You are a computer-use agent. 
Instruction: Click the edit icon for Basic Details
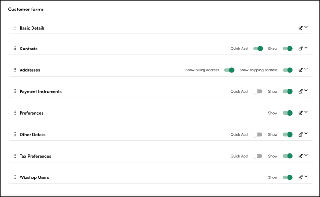tap(300, 28)
